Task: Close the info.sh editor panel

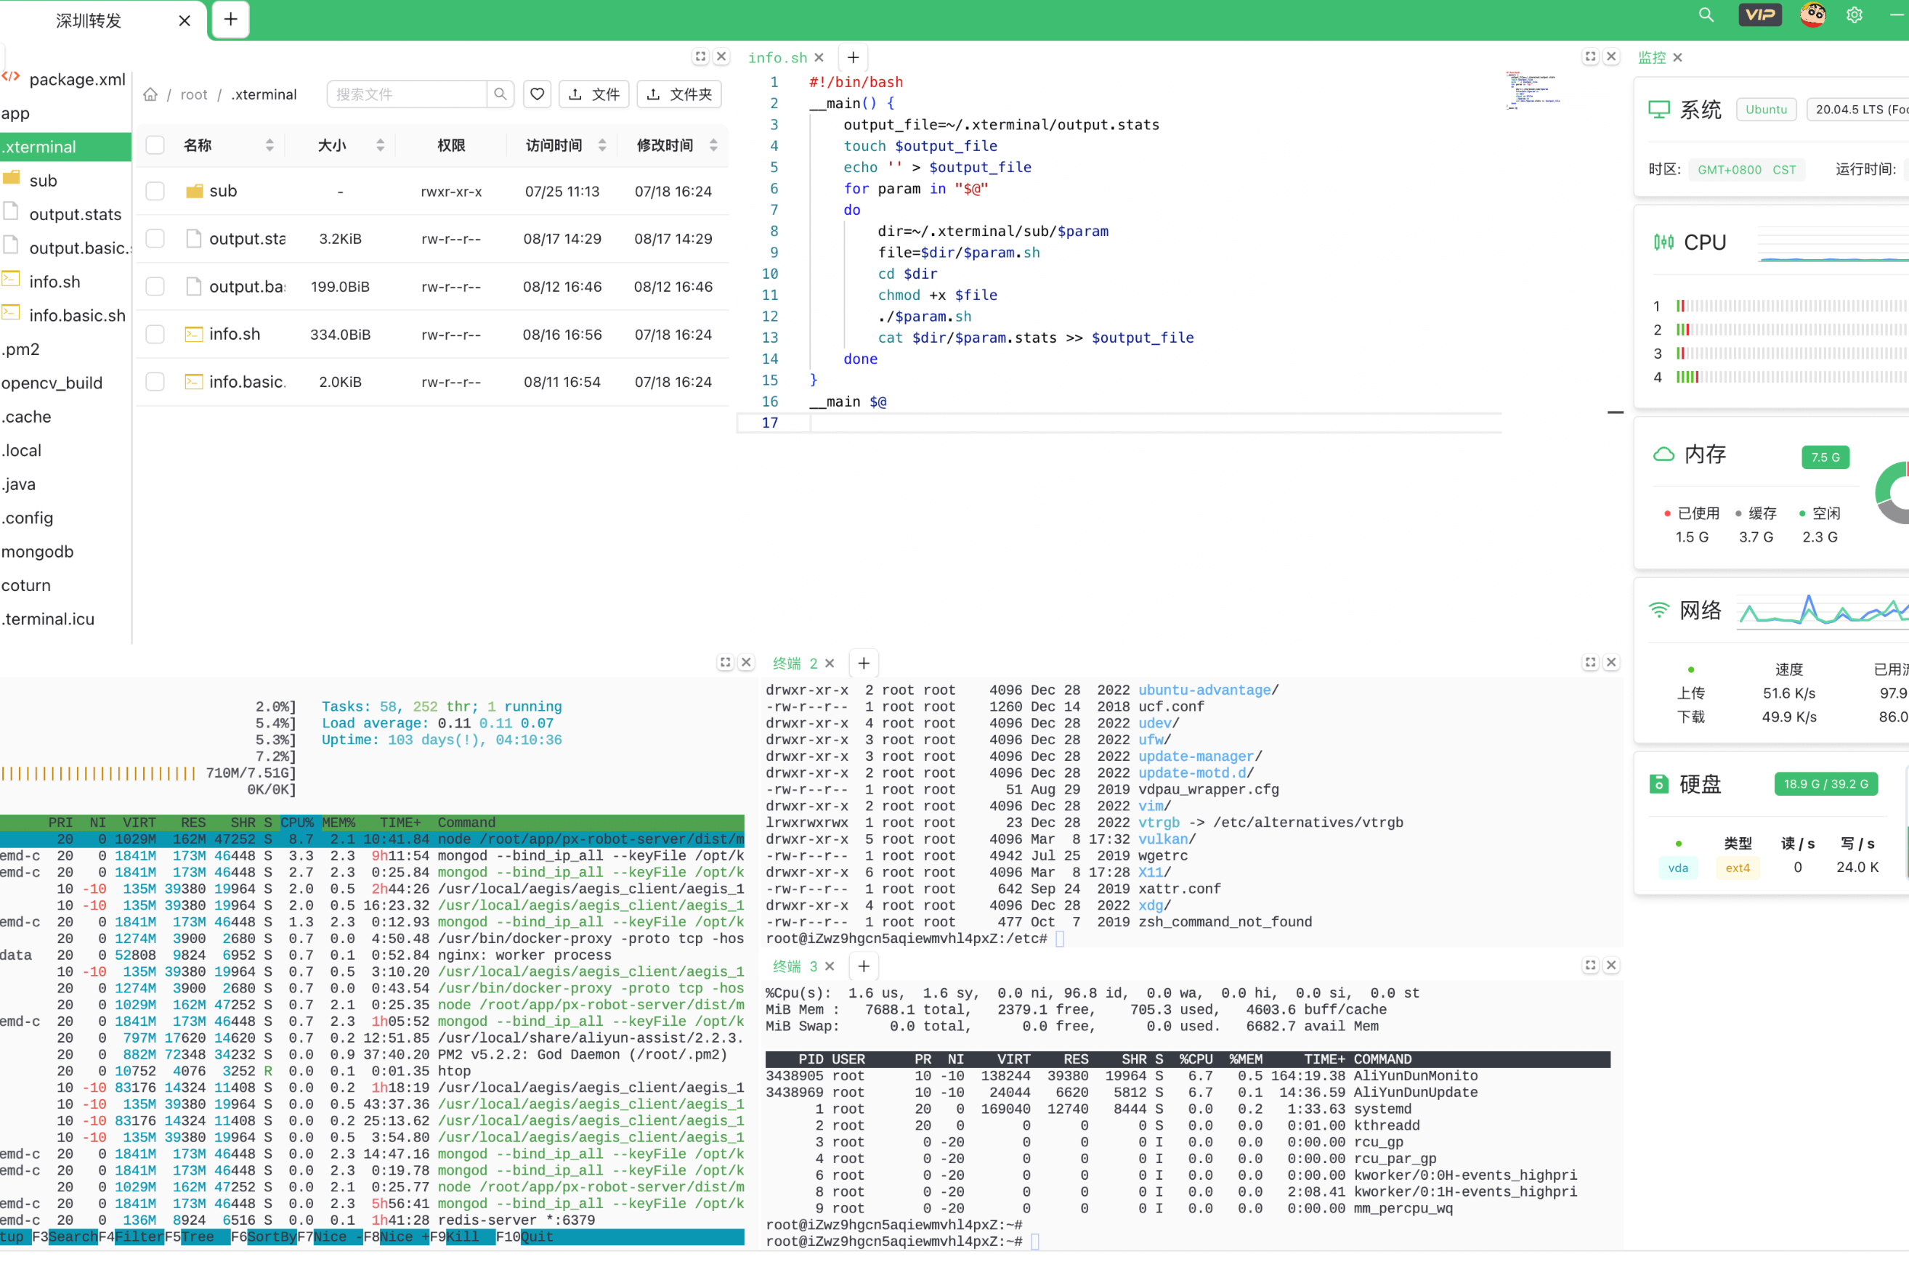Action: point(1611,57)
